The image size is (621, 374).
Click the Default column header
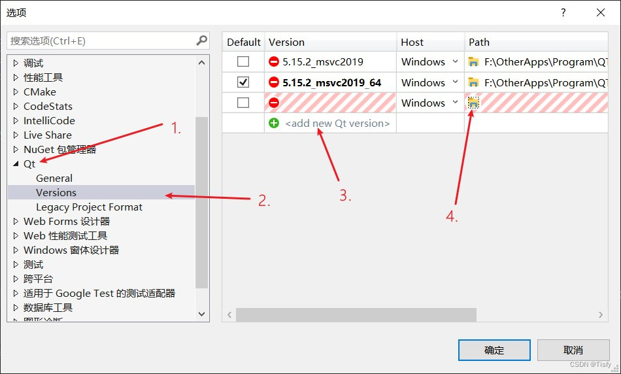pyautogui.click(x=244, y=42)
